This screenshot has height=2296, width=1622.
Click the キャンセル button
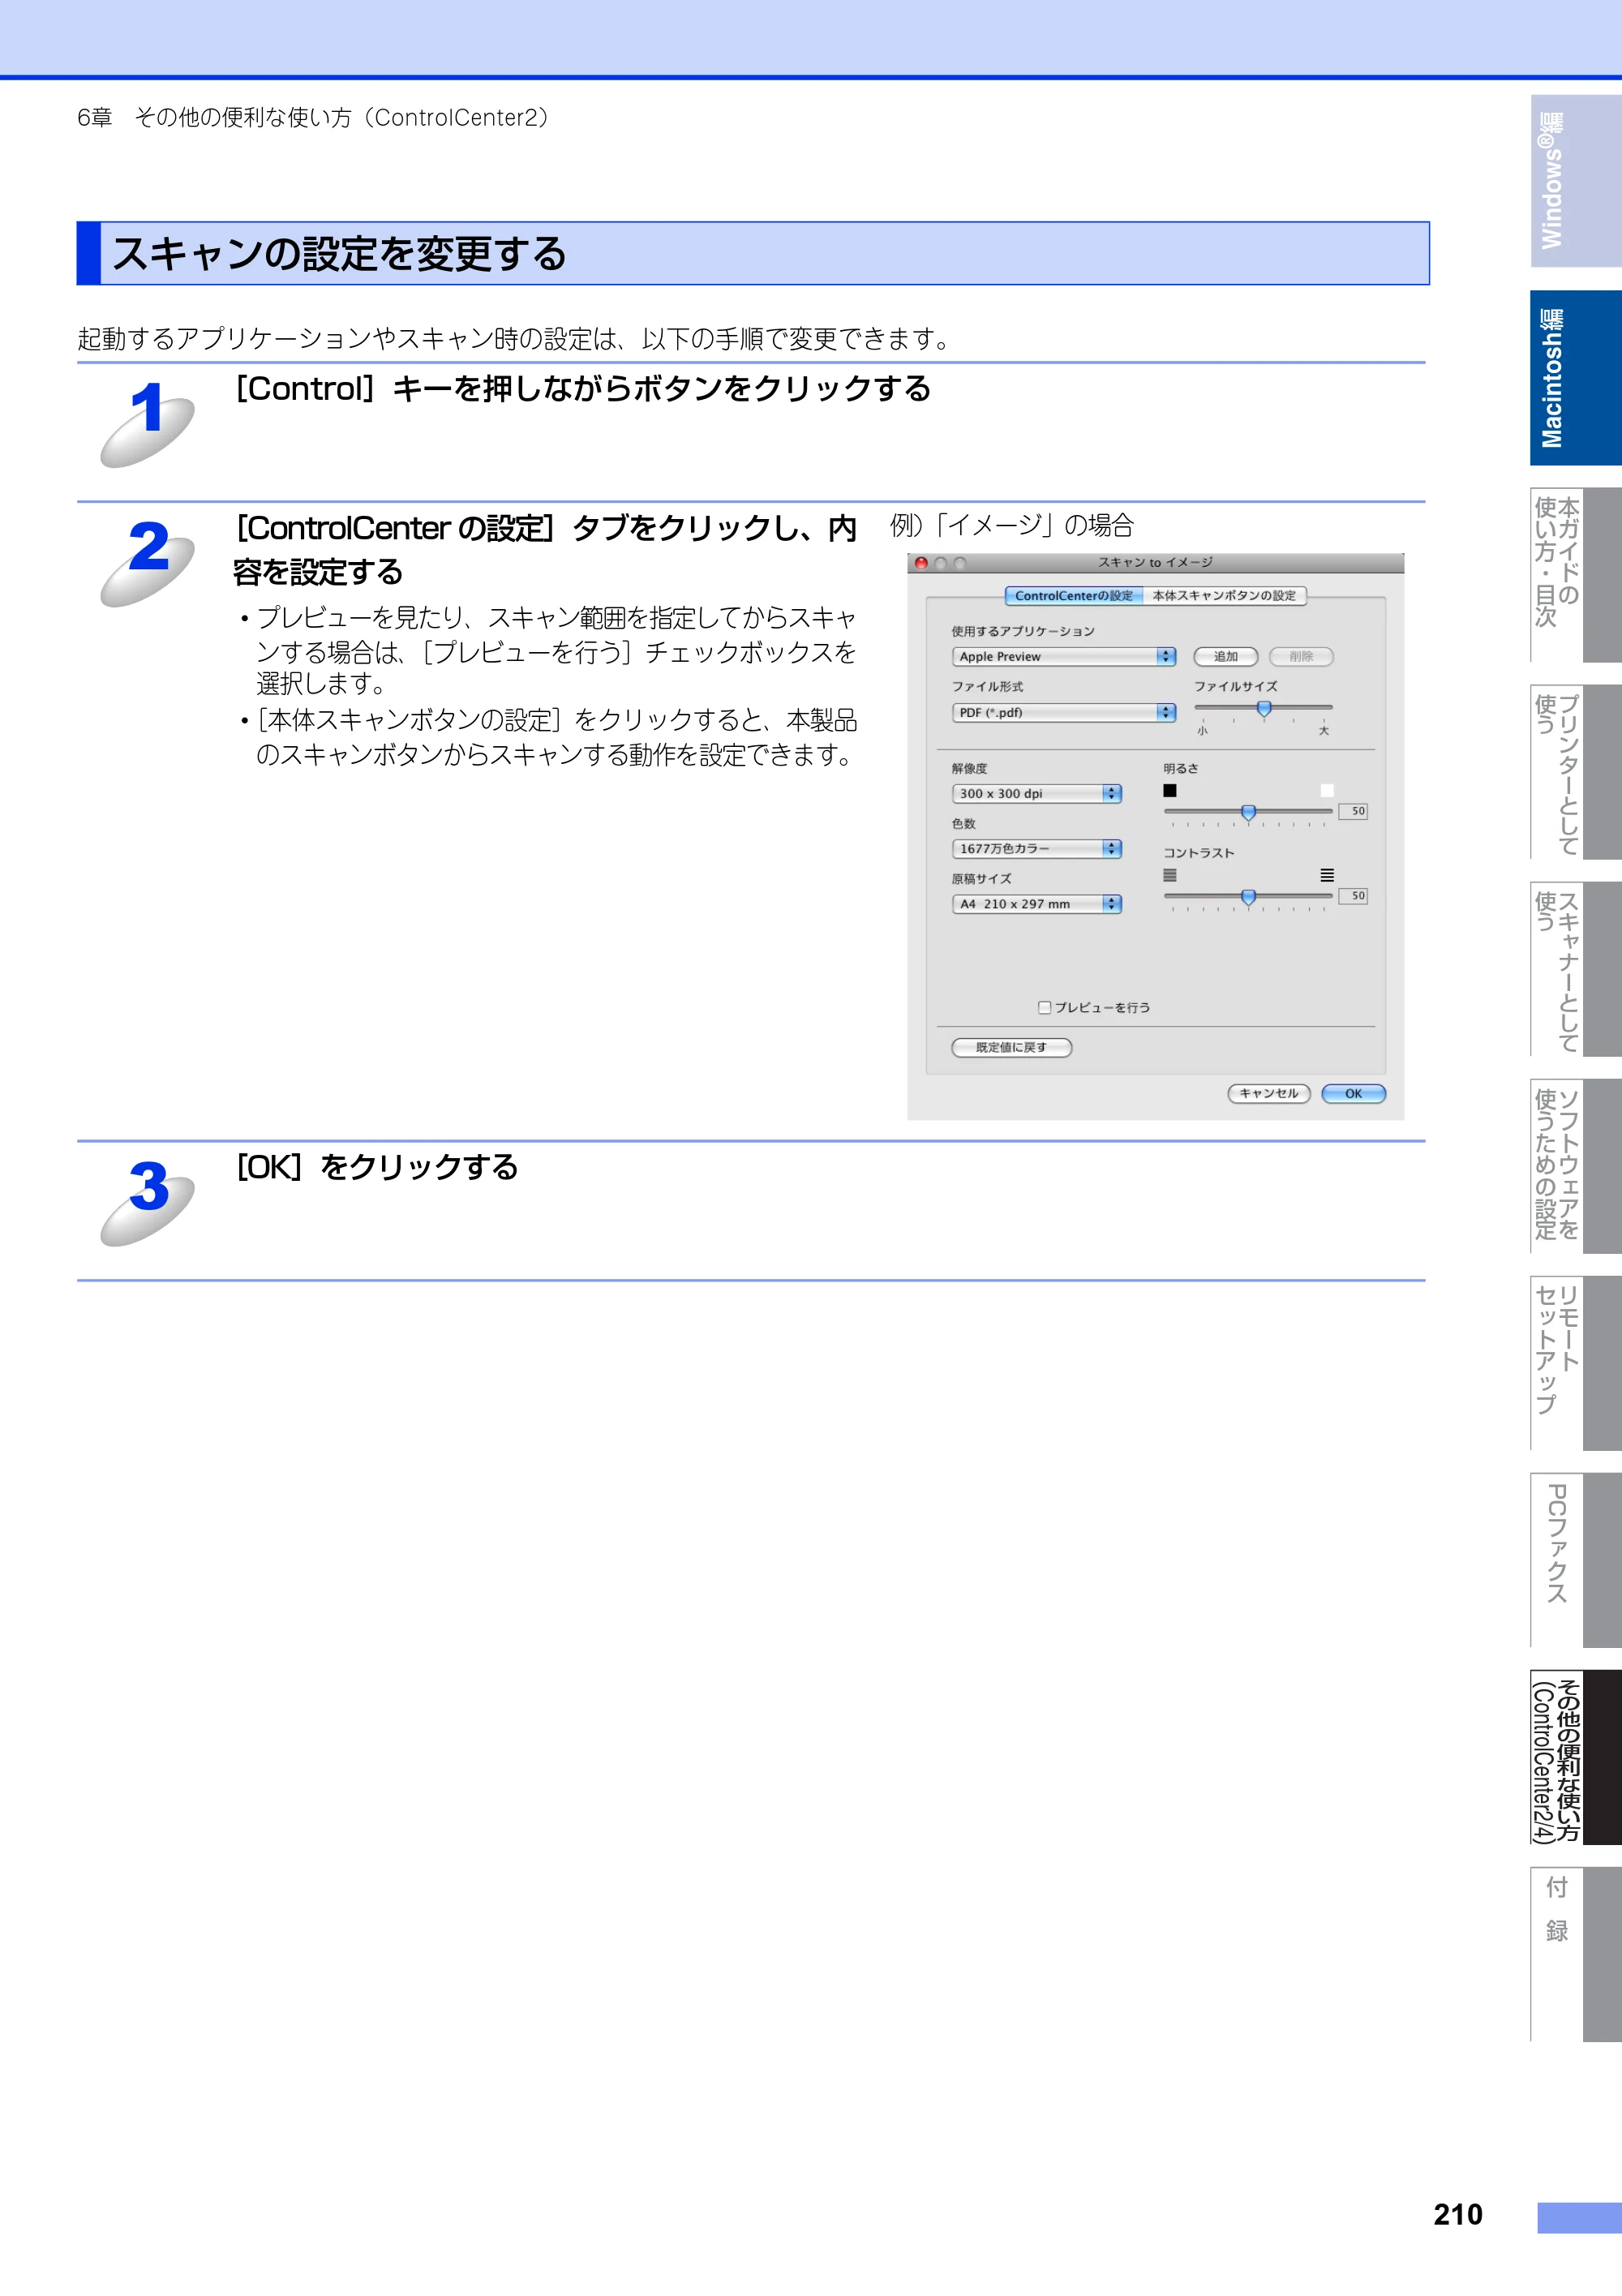coord(1268,1094)
